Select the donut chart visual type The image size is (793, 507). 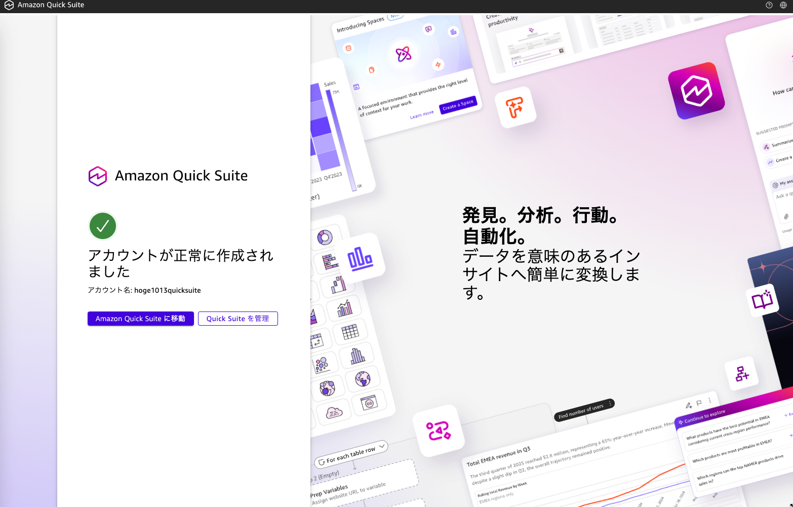[x=325, y=237]
